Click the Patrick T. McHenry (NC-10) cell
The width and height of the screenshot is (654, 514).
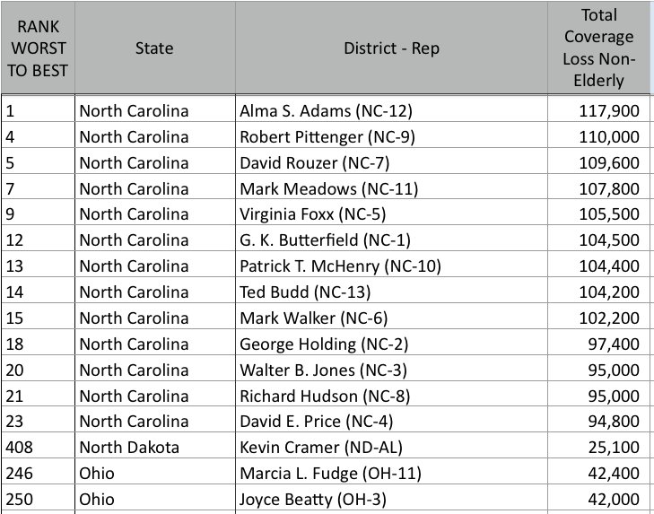point(391,266)
